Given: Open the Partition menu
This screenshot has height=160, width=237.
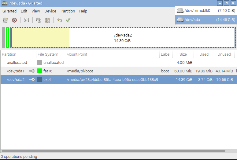Looking at the screenshot, I should [x=68, y=11].
